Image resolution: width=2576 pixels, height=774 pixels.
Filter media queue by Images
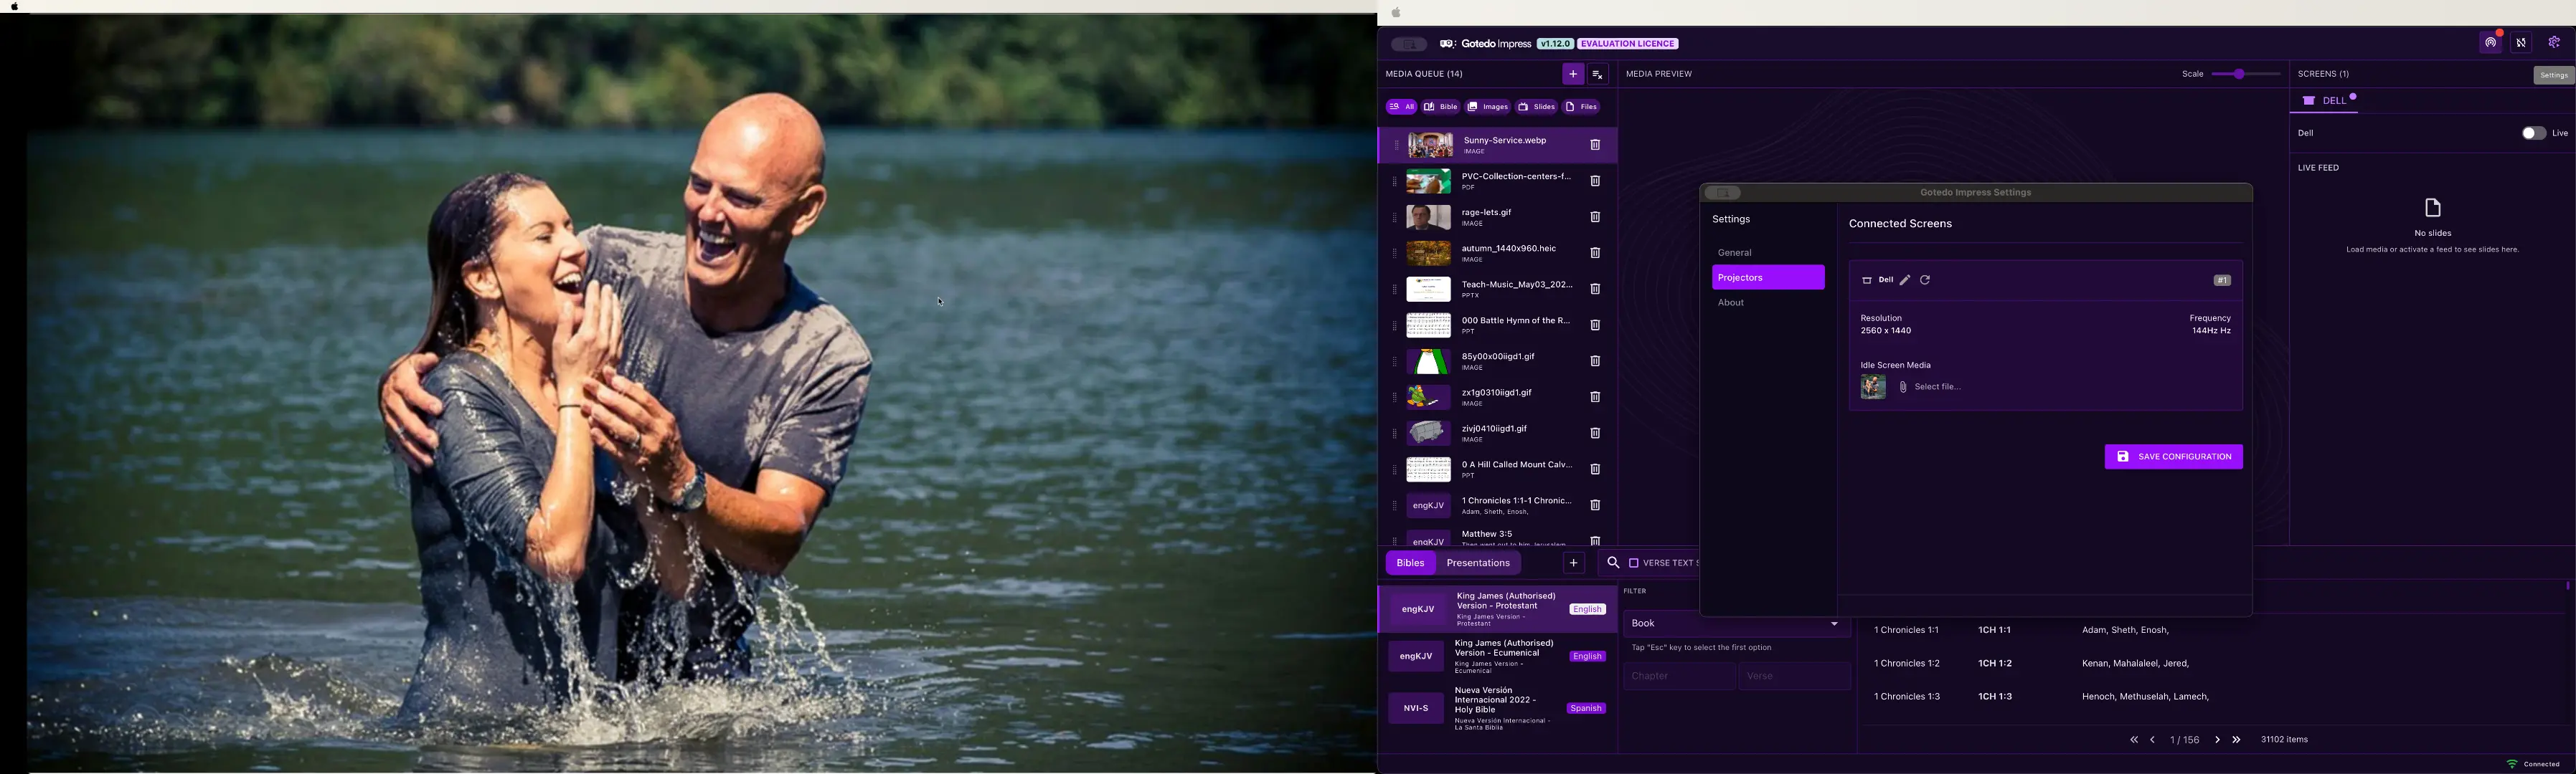(x=1488, y=107)
